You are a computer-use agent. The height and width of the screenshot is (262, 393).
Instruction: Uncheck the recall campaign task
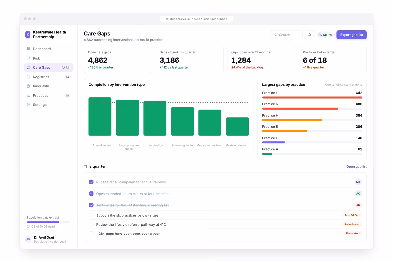(91, 182)
